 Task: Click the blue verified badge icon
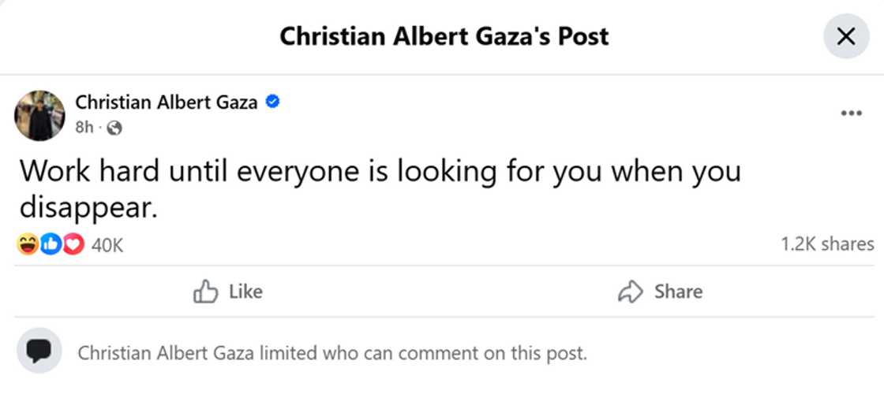pos(273,102)
